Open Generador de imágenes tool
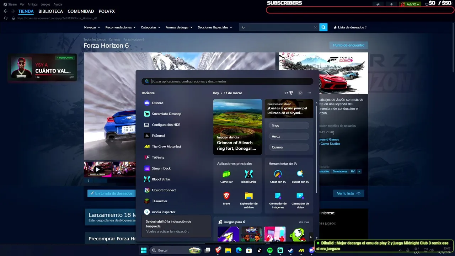This screenshot has height=256, width=455. [278, 200]
